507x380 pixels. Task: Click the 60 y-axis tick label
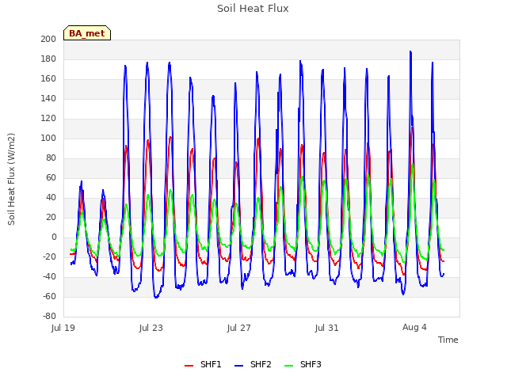(51, 177)
